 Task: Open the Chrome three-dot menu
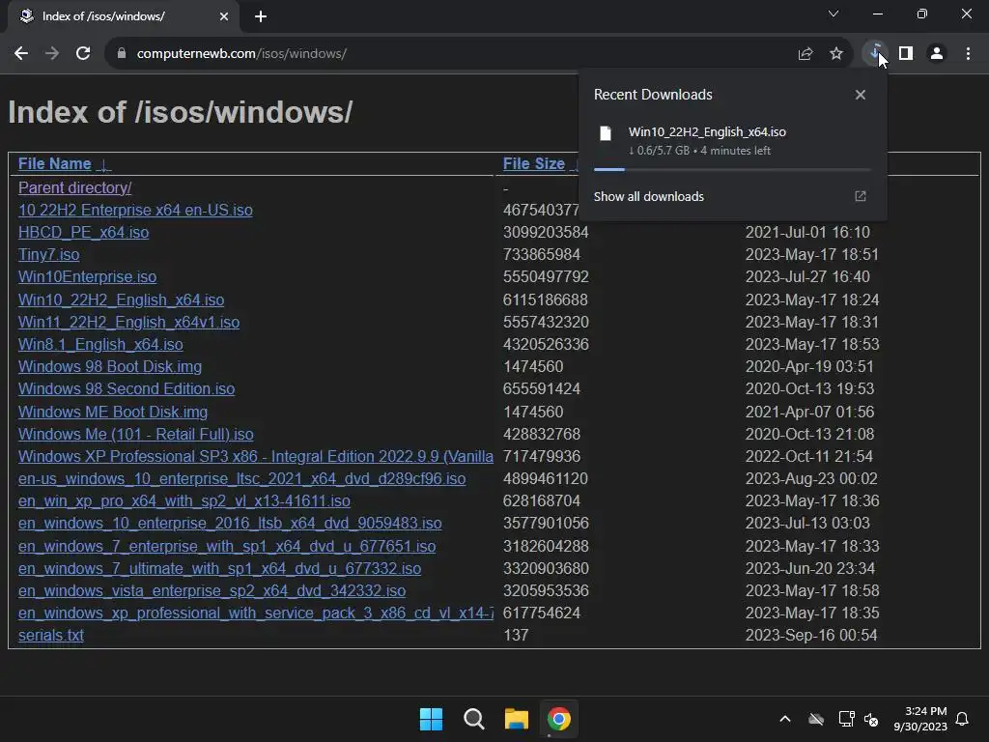click(968, 54)
